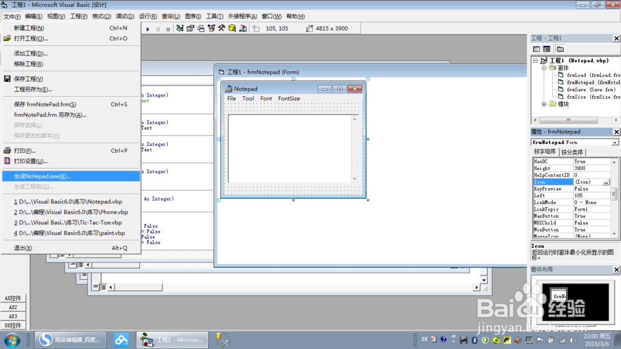The height and width of the screenshot is (349, 621).
Task: Collapse the 工程1 (Notepad.vbp) project node
Action: (x=535, y=61)
